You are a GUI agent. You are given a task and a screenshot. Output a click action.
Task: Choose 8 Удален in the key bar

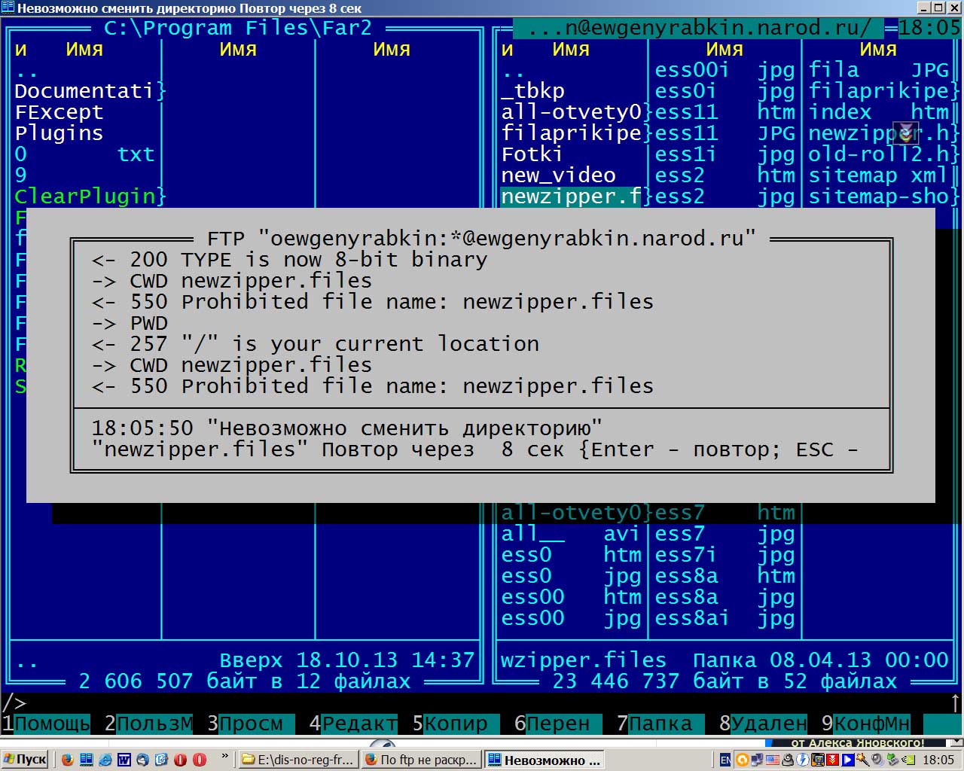click(762, 724)
